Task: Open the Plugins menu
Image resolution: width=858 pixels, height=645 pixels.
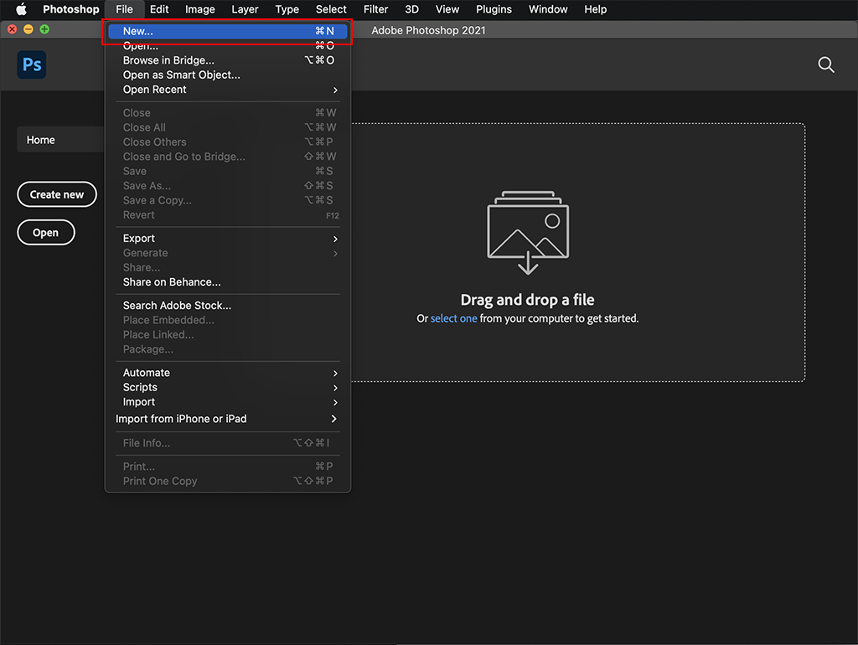Action: (x=494, y=9)
